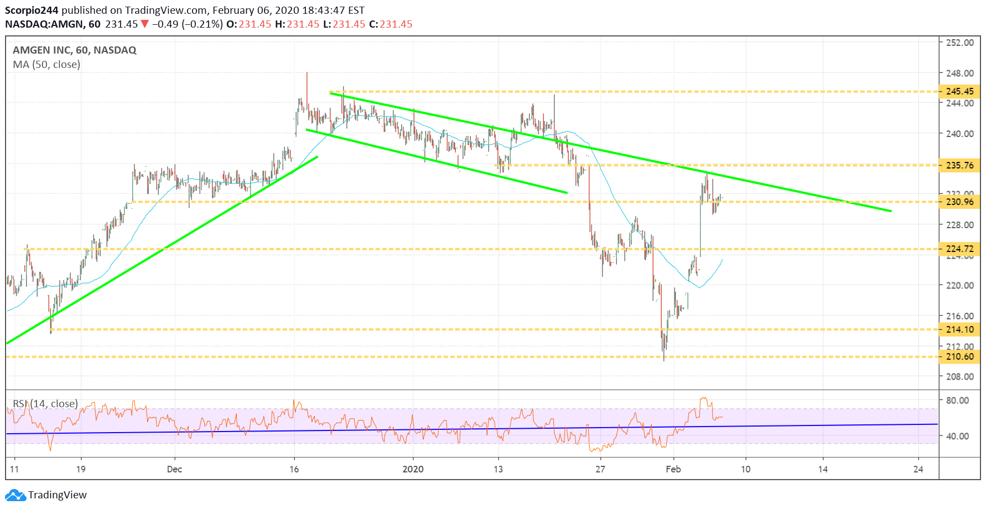Click the 16 date on time axis
The width and height of the screenshot is (986, 510).
point(294,470)
